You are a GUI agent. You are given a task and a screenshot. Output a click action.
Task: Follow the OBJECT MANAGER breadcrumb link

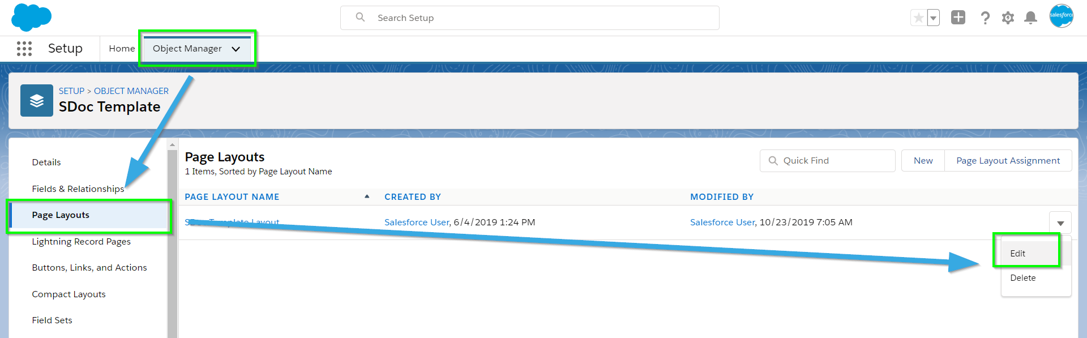(131, 91)
